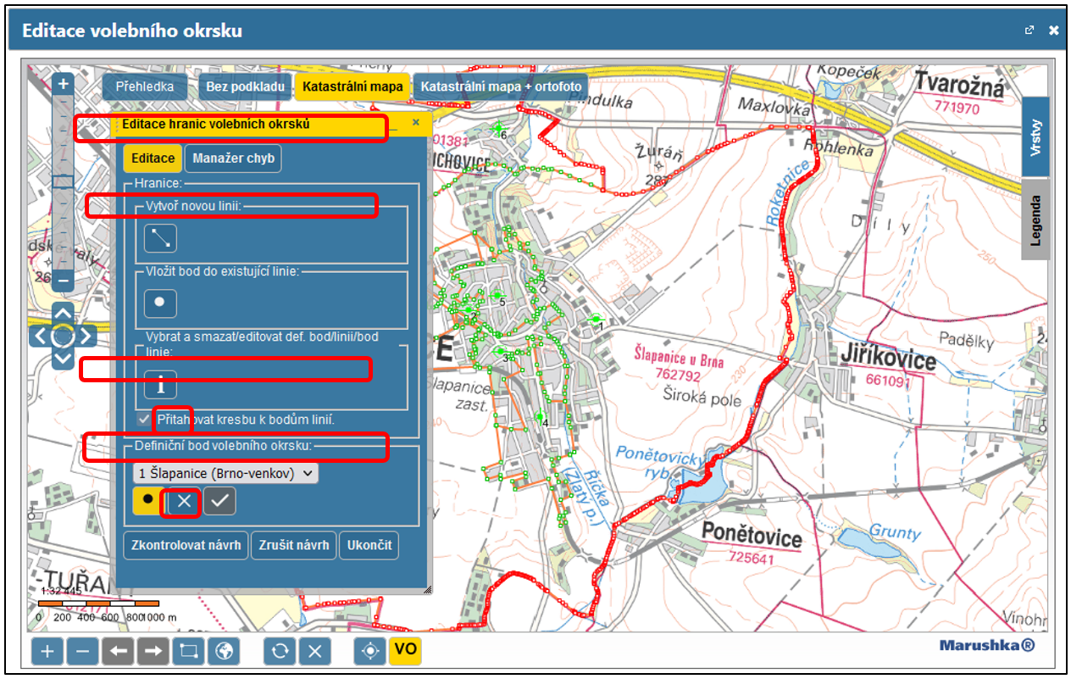The image size is (1071, 679).
Task: Switch to Manažer chyb tab
Action: (233, 159)
